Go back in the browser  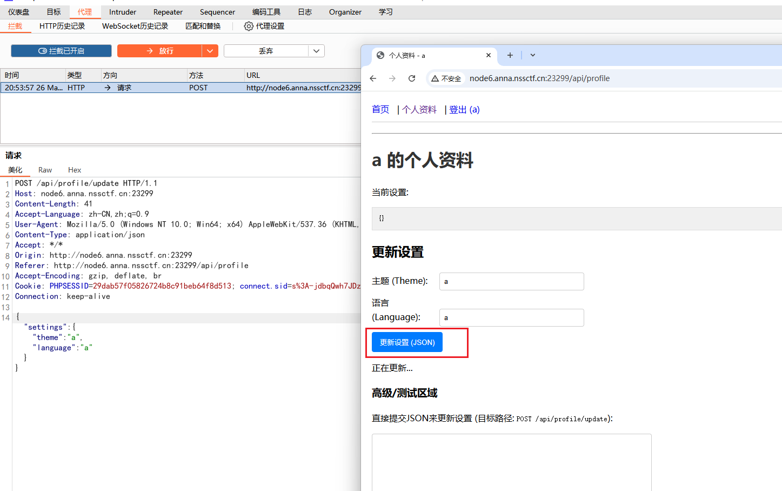373,78
